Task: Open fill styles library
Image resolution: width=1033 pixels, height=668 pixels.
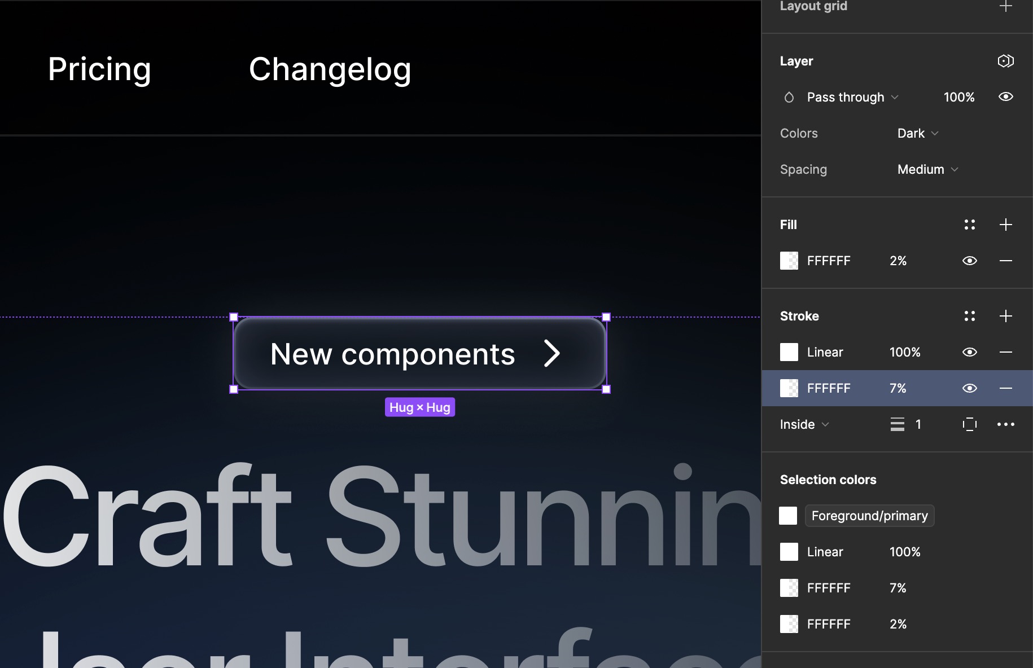Action: point(970,225)
